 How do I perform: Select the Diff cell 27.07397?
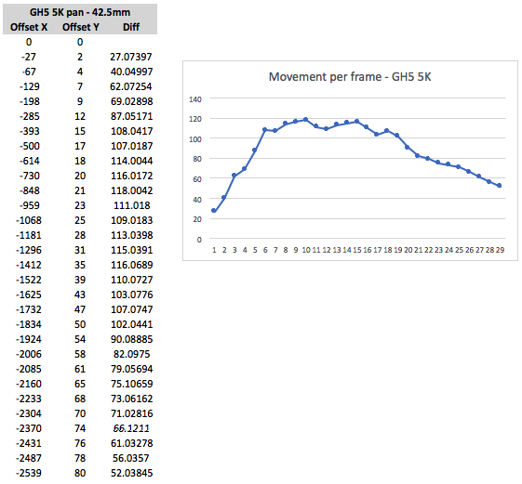(131, 57)
